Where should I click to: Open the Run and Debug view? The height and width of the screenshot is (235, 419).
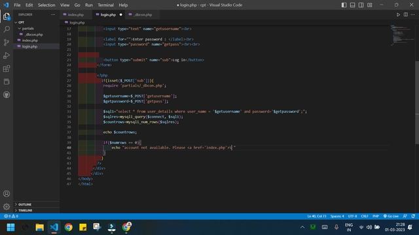click(7, 55)
